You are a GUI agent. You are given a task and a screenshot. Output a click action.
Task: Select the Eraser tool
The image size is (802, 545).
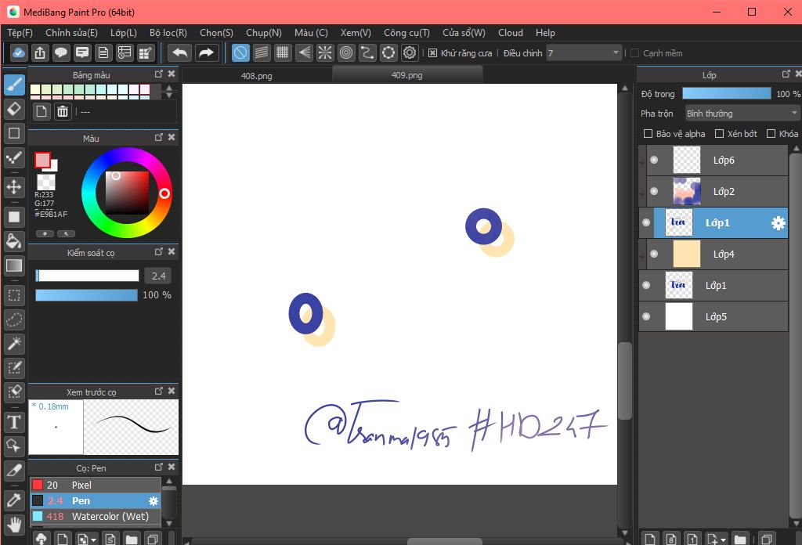(x=14, y=108)
